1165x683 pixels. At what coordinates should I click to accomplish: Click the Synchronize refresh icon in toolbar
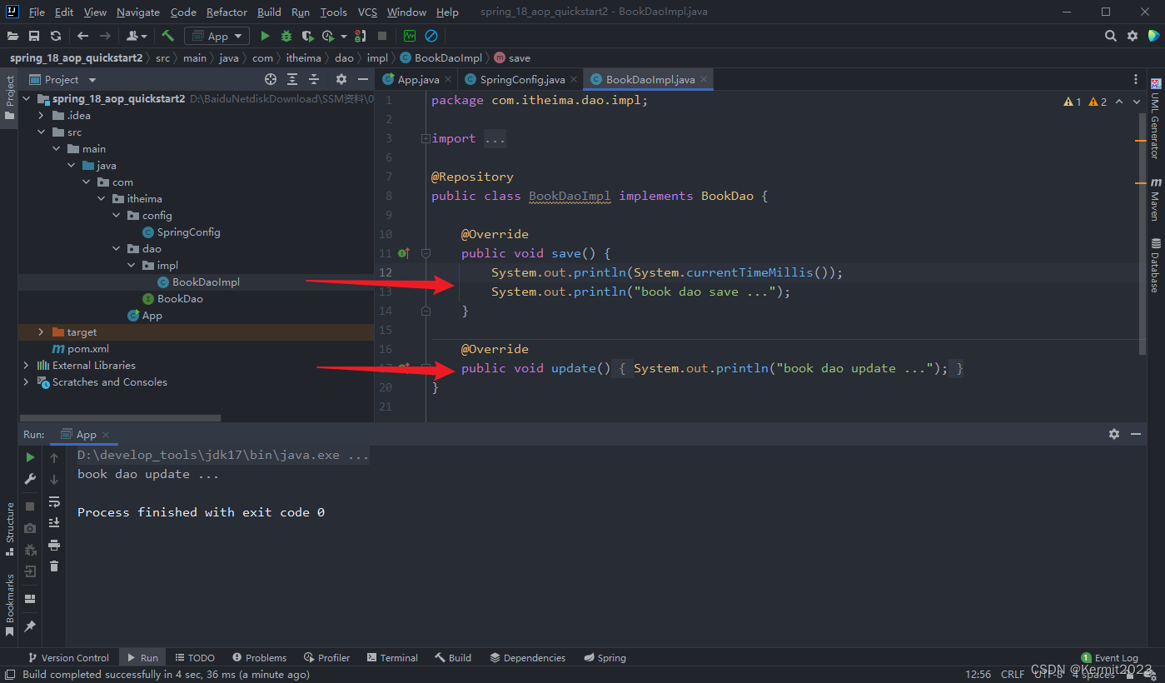pos(56,36)
